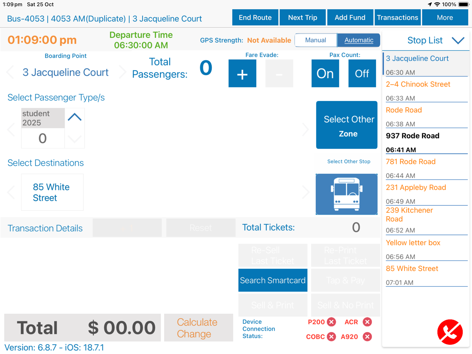Select 85 White Street destination tile

pos(52,192)
